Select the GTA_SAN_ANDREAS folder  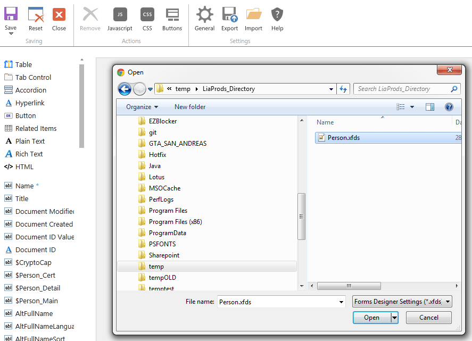pos(172,144)
